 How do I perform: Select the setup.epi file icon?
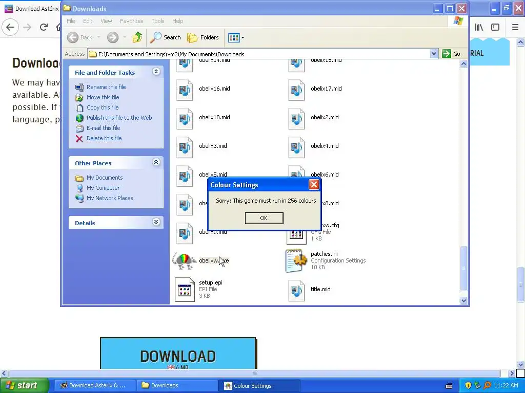tap(185, 290)
